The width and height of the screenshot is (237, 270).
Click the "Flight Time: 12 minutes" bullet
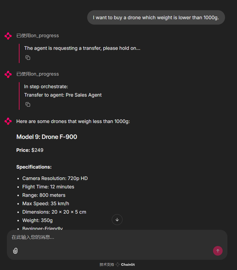[48, 187]
